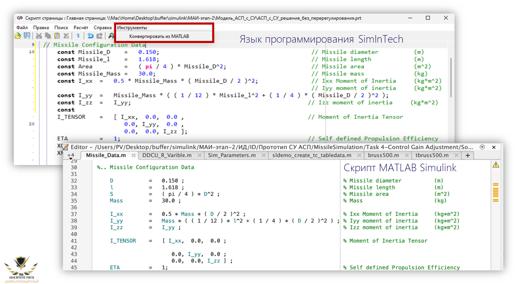This screenshot has width=517, height=284.
Task: Click SimInTech line number 20 in gutter
Action: click(31, 124)
